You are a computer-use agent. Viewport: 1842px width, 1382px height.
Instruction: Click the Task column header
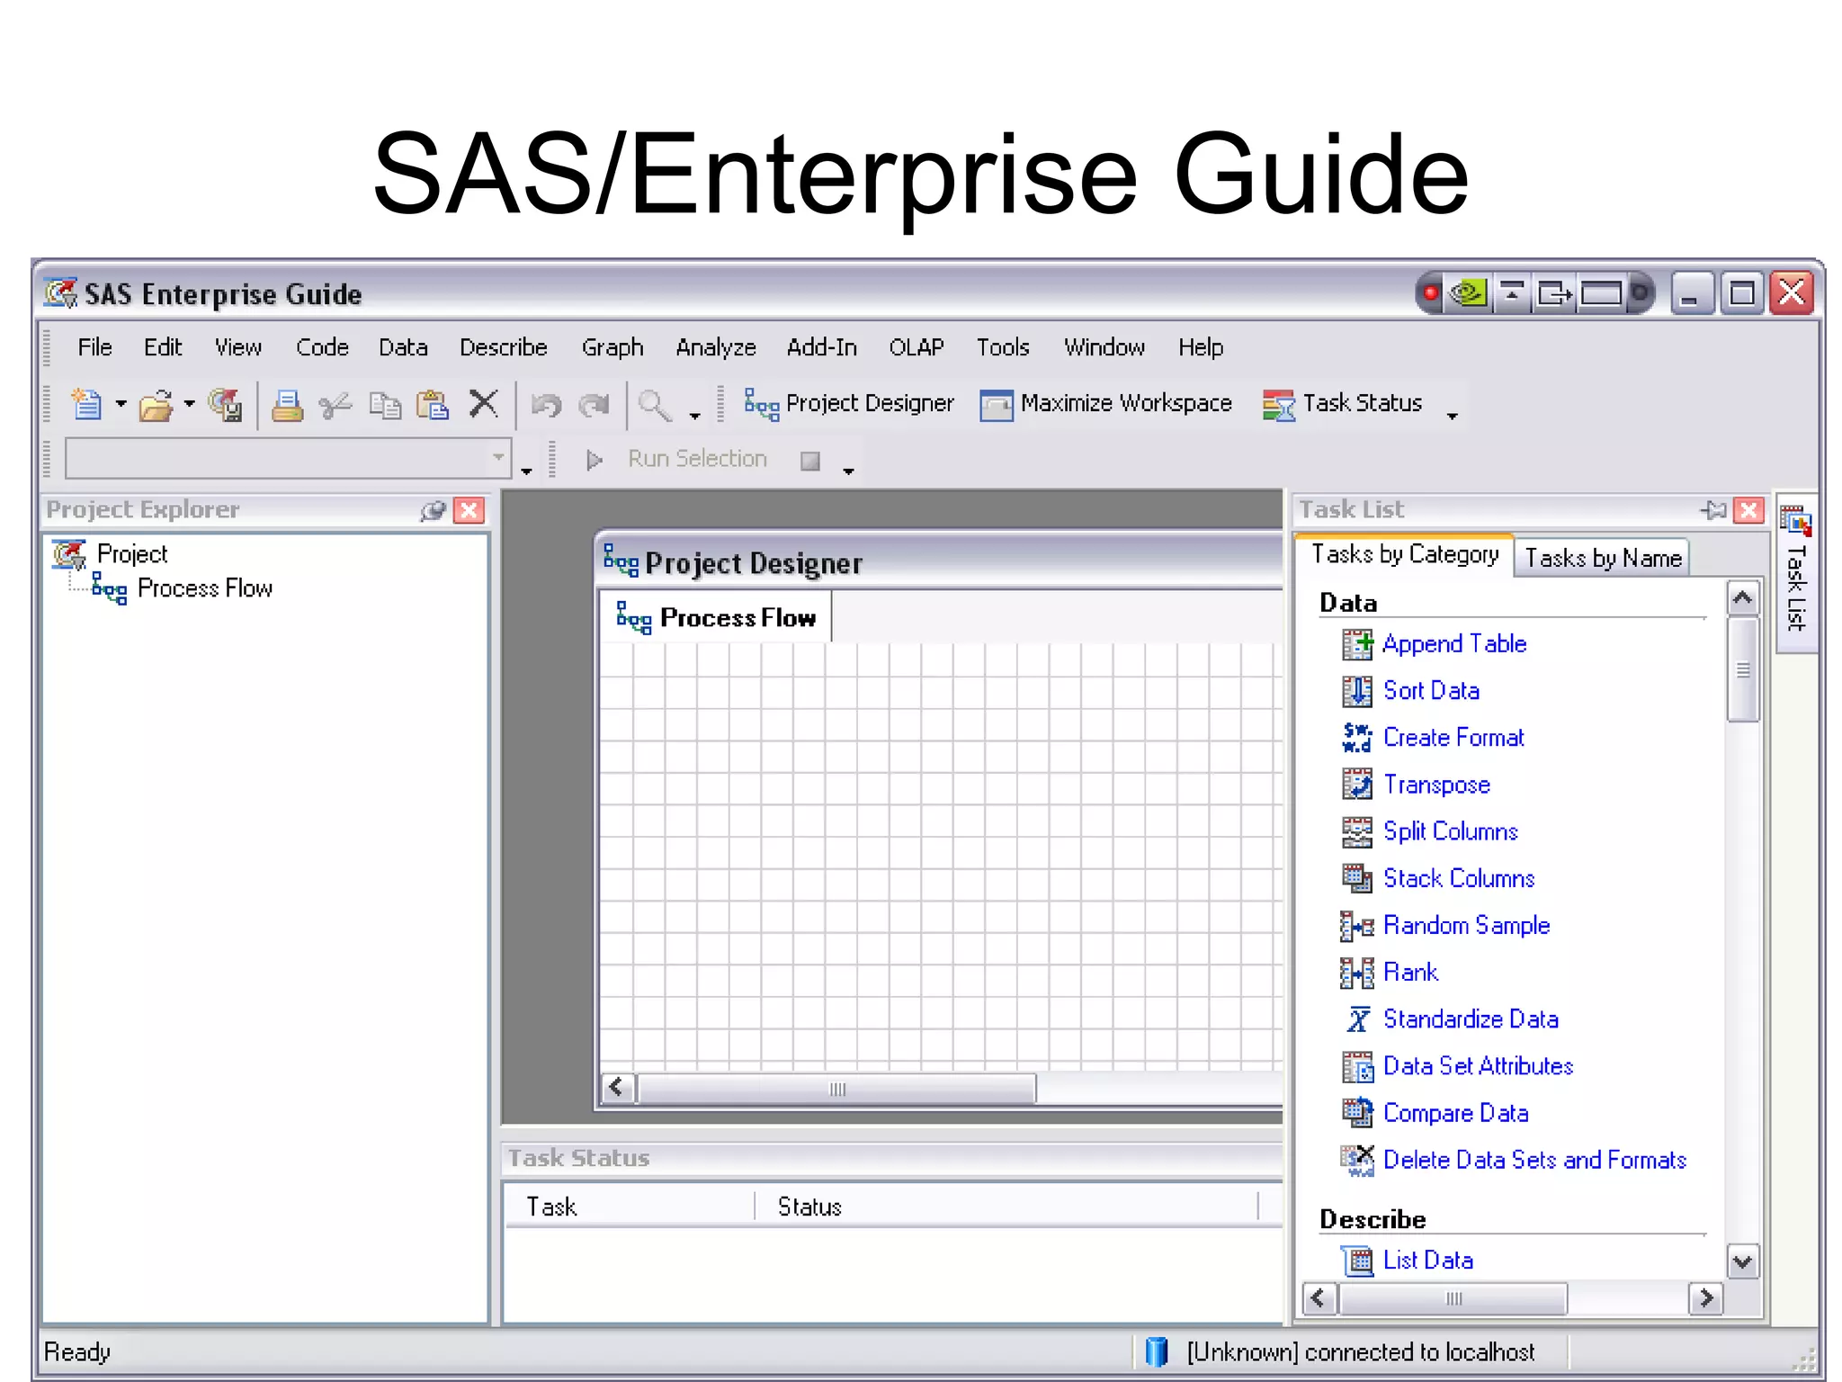click(x=630, y=1207)
